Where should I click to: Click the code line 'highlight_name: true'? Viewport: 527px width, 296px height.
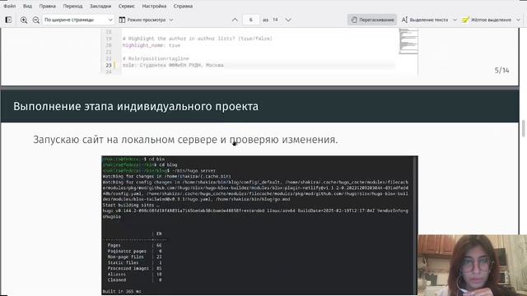152,45
